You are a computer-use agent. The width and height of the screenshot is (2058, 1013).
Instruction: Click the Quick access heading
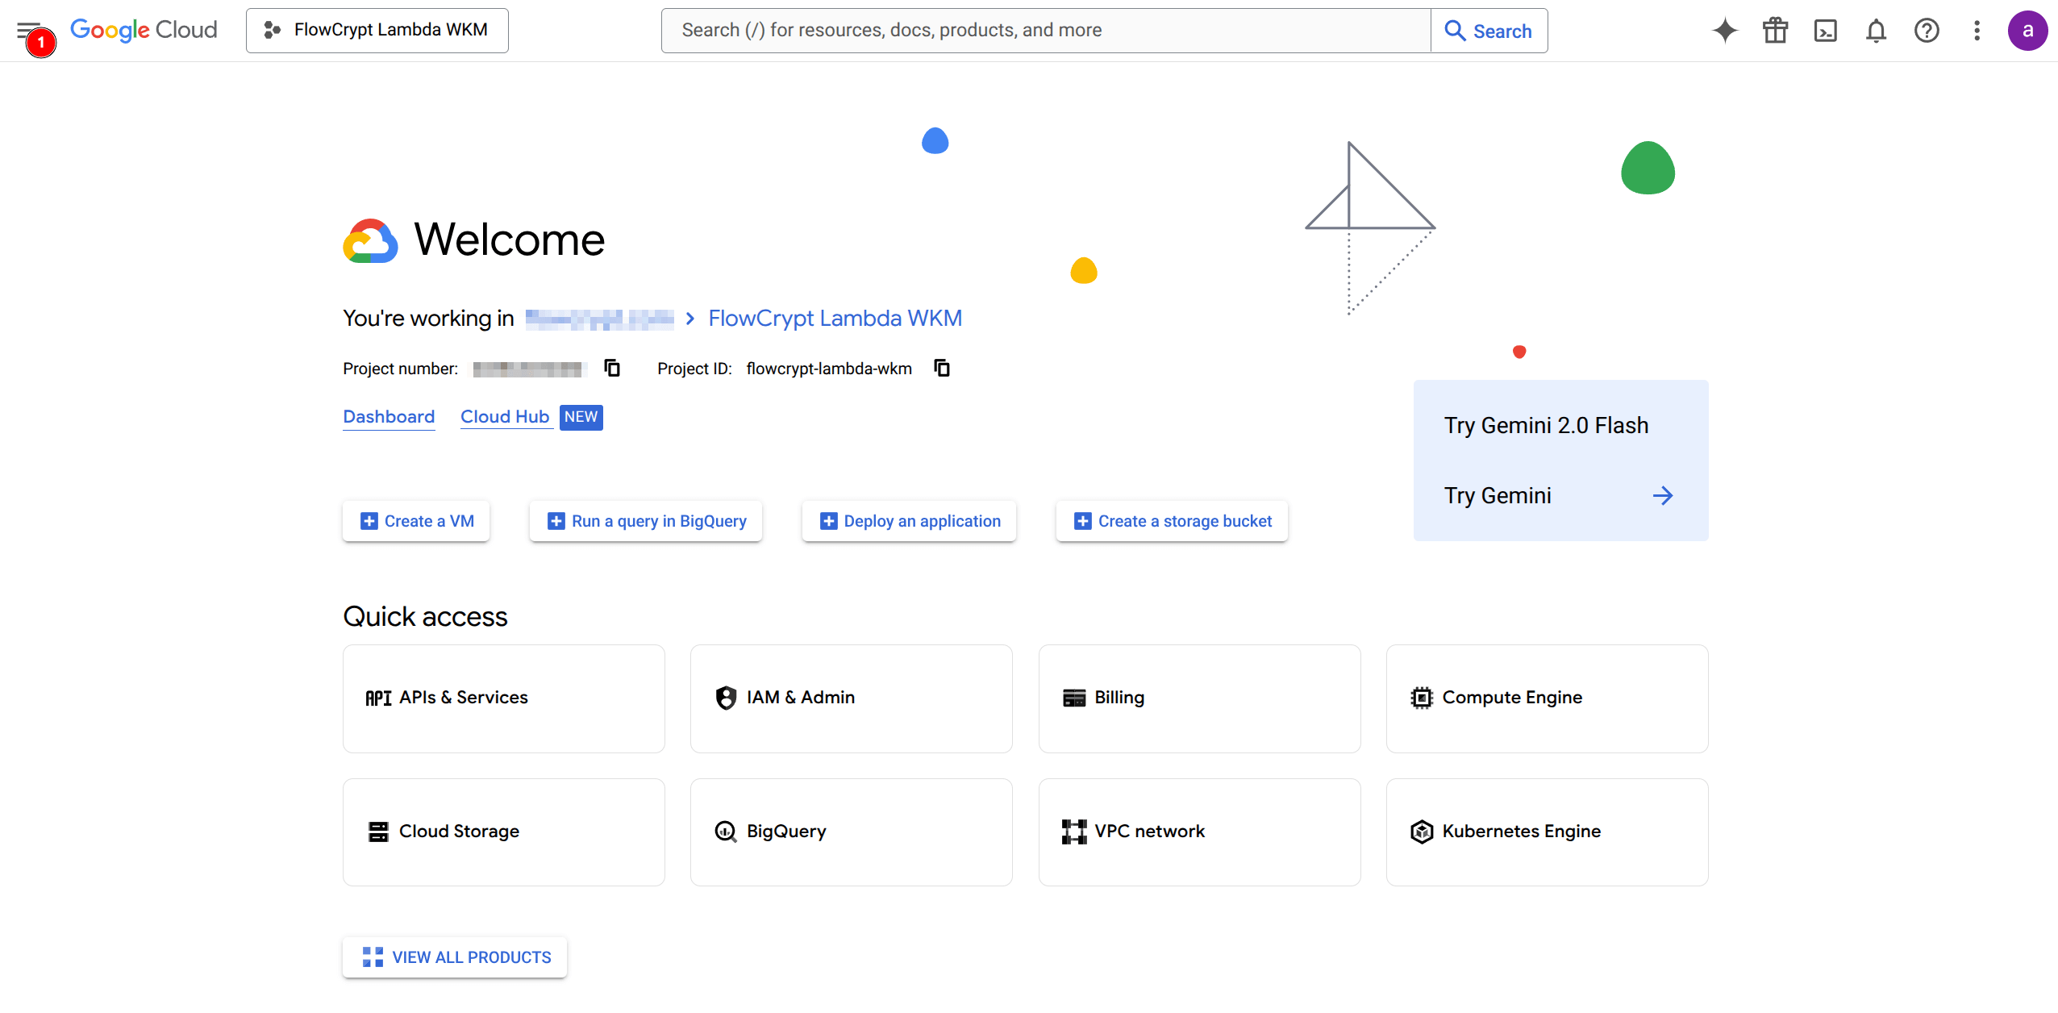pos(425,617)
